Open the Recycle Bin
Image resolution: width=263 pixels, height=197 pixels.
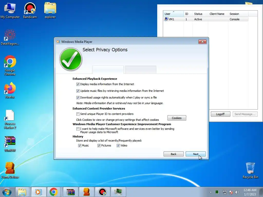(x=250, y=170)
